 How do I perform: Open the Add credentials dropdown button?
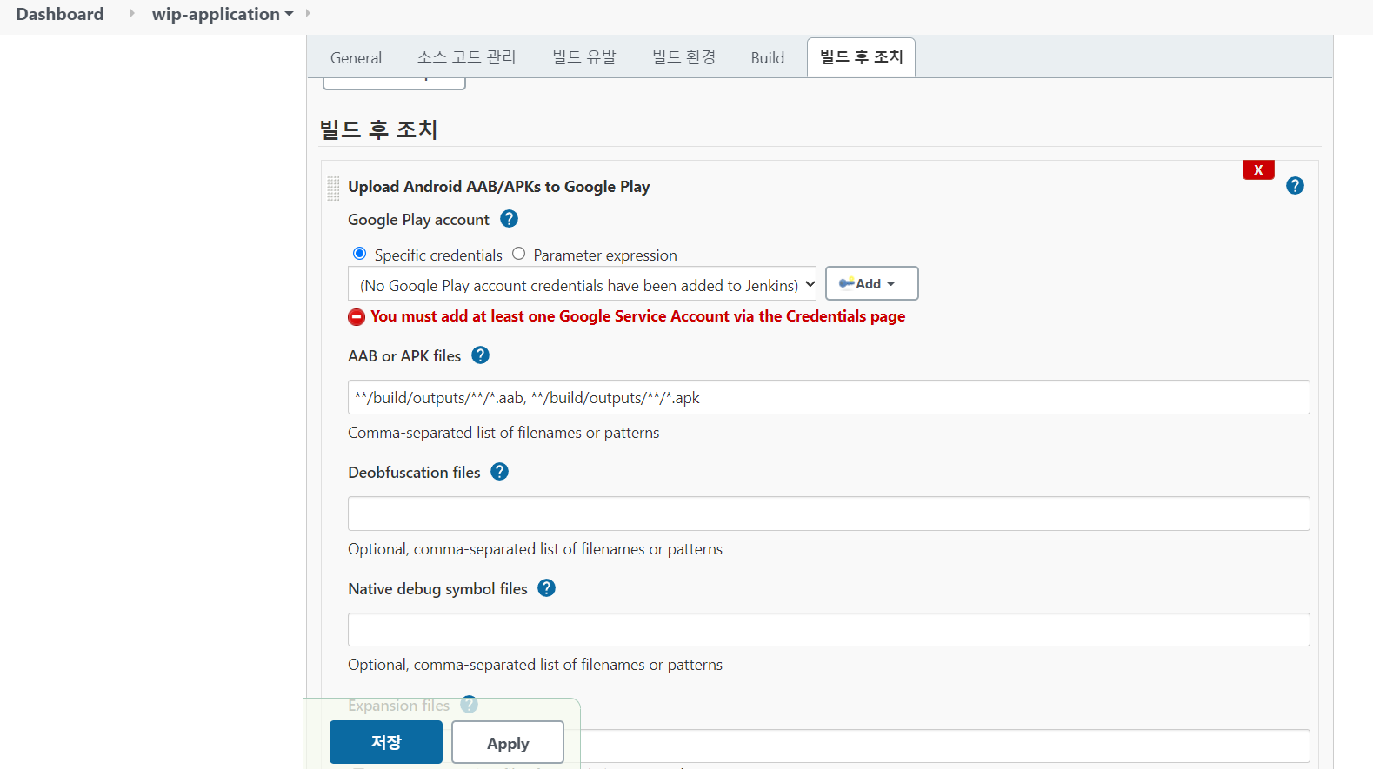(871, 283)
